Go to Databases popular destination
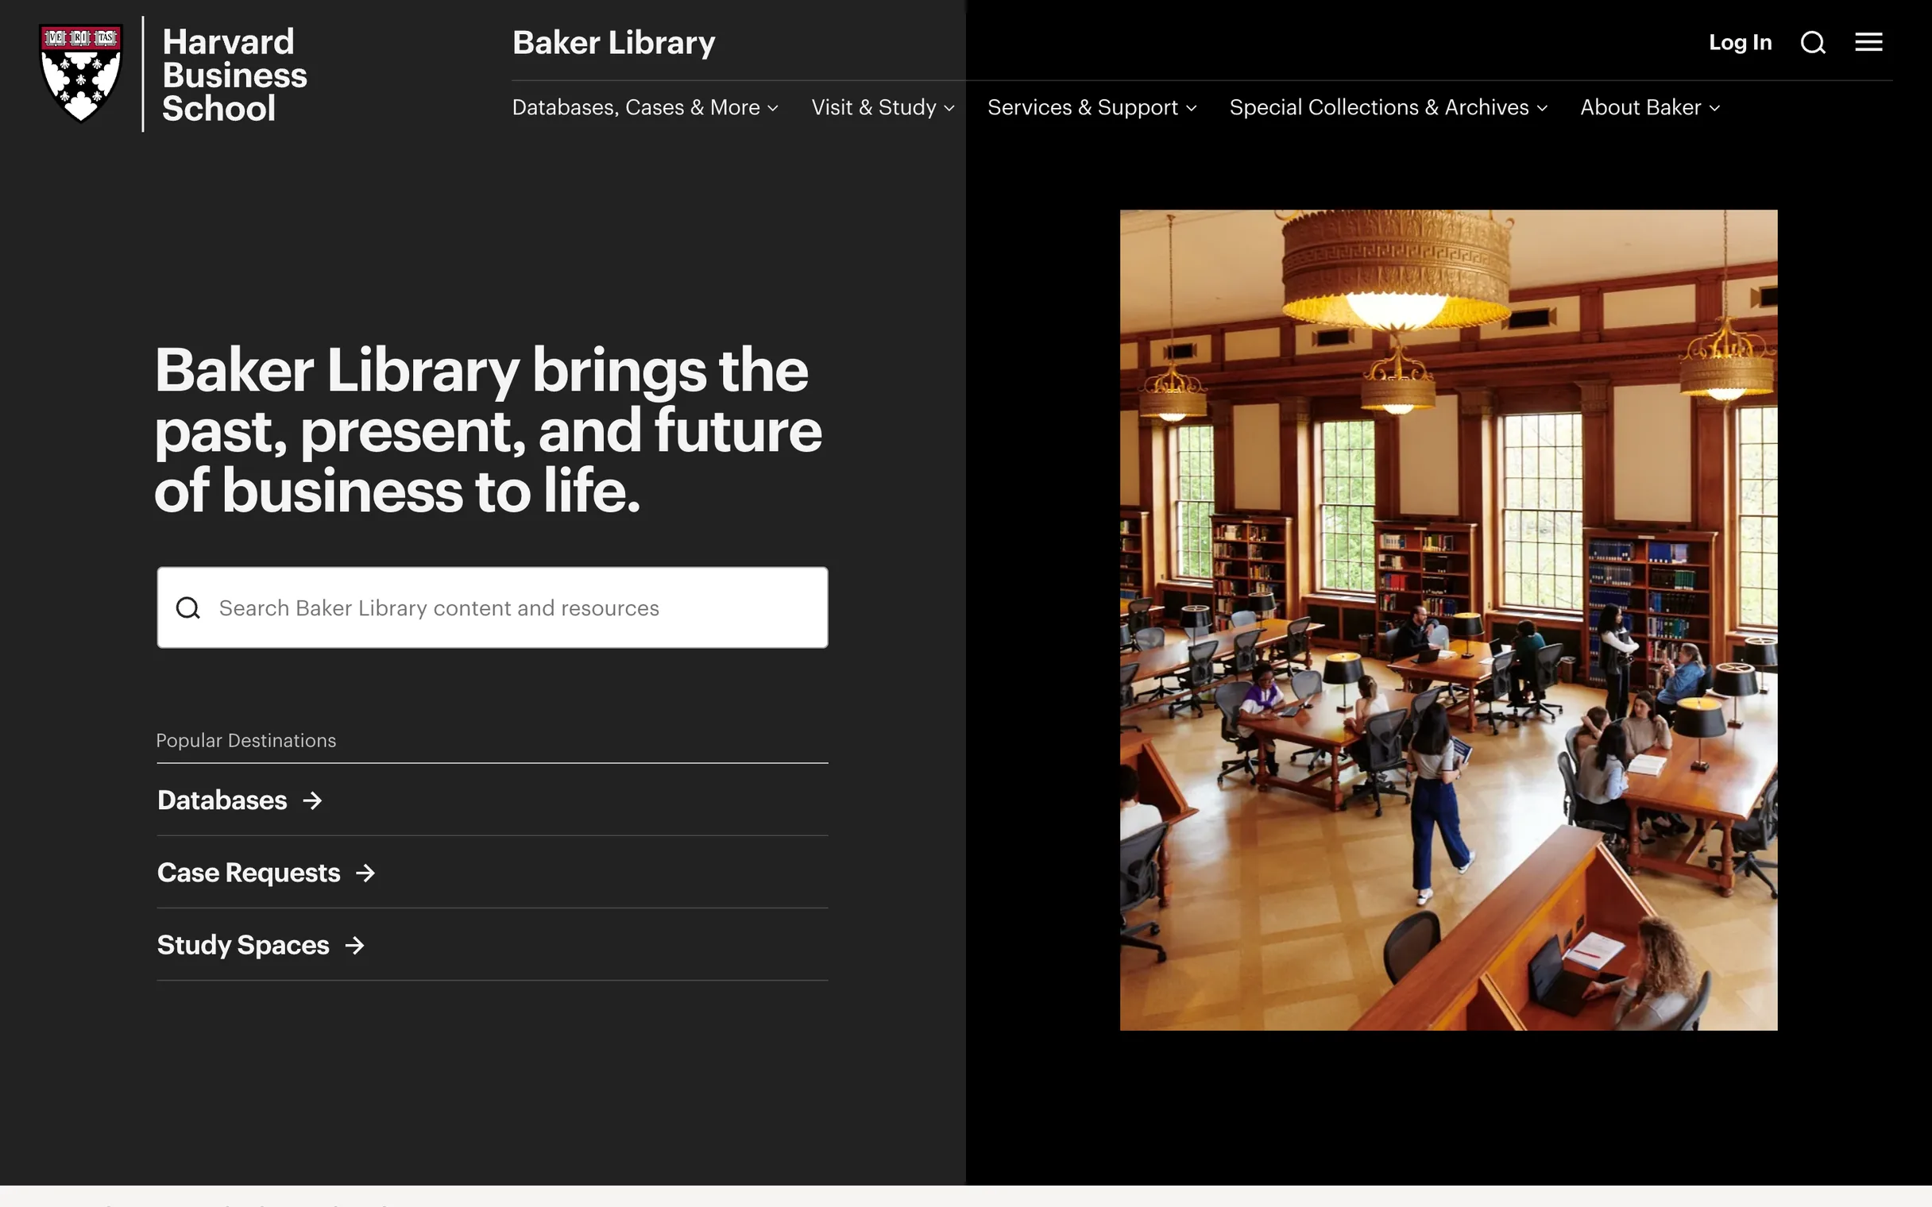Image resolution: width=1932 pixels, height=1207 pixels. tap(239, 800)
